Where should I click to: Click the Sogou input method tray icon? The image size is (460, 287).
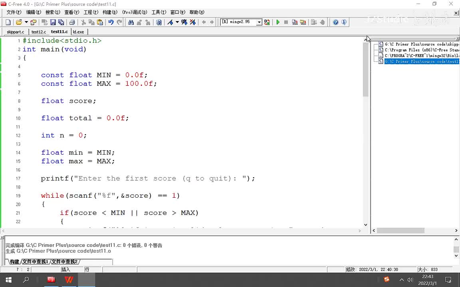click(x=387, y=280)
